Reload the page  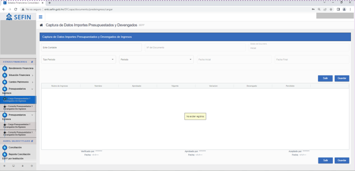(x=15, y=9)
